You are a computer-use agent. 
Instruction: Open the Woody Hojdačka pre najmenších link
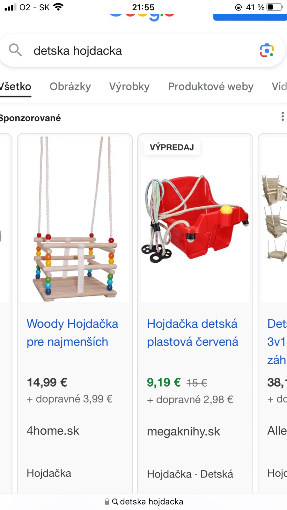72,333
